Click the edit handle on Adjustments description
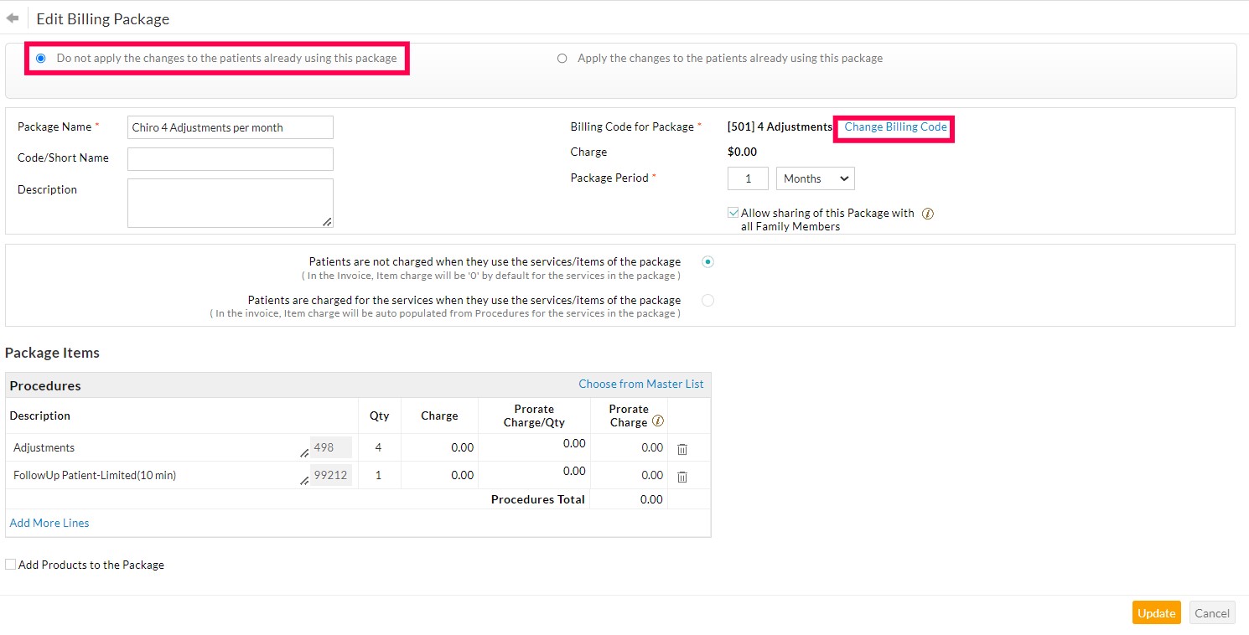Screen dimensions: 1249x635 click(x=305, y=452)
